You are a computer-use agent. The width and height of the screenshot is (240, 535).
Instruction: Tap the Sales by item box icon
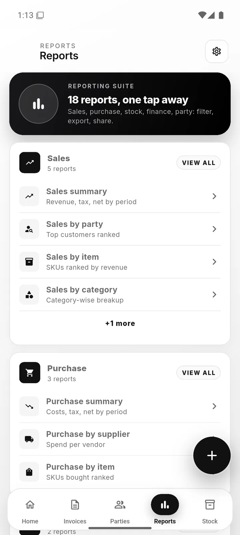[29, 262]
